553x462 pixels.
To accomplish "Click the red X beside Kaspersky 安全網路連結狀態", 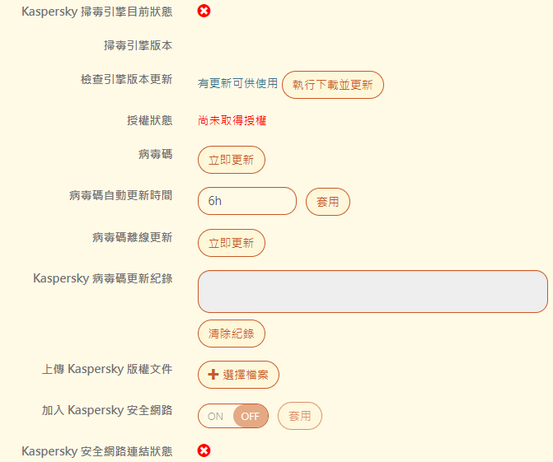I will (x=204, y=450).
